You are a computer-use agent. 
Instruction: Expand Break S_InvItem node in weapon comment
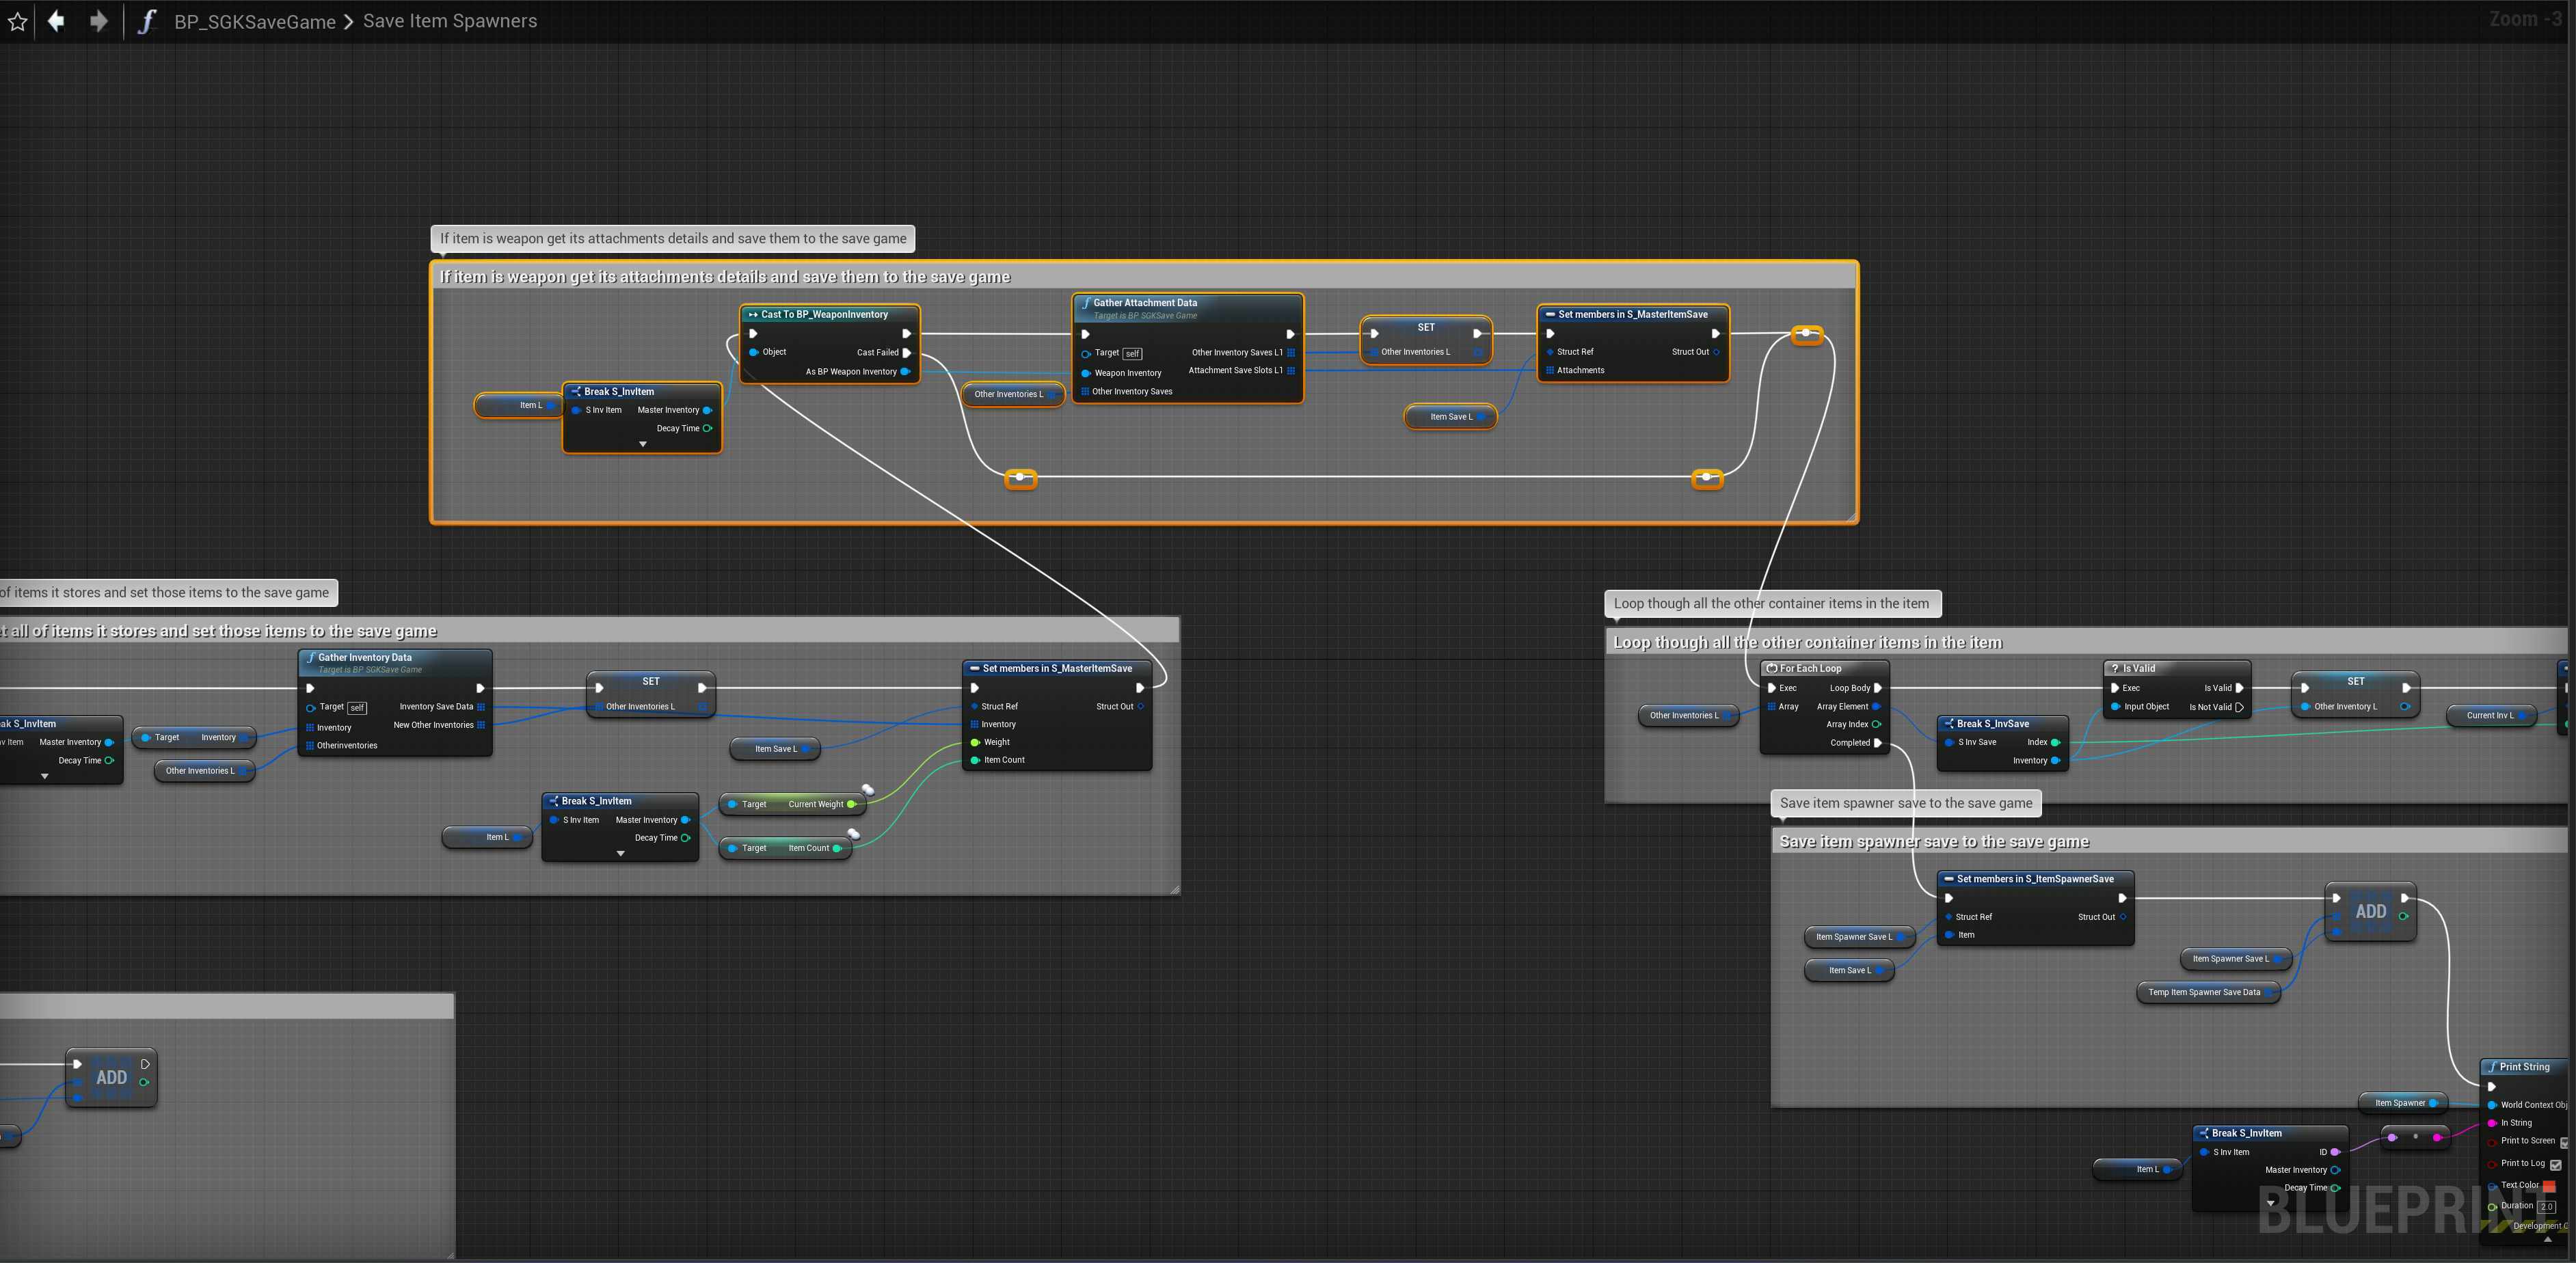click(642, 444)
